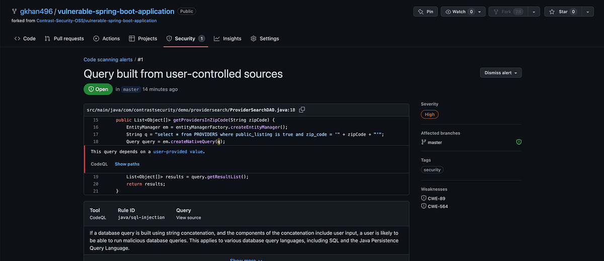
Task: Click code line number 18
Action: pyautogui.click(x=96, y=142)
